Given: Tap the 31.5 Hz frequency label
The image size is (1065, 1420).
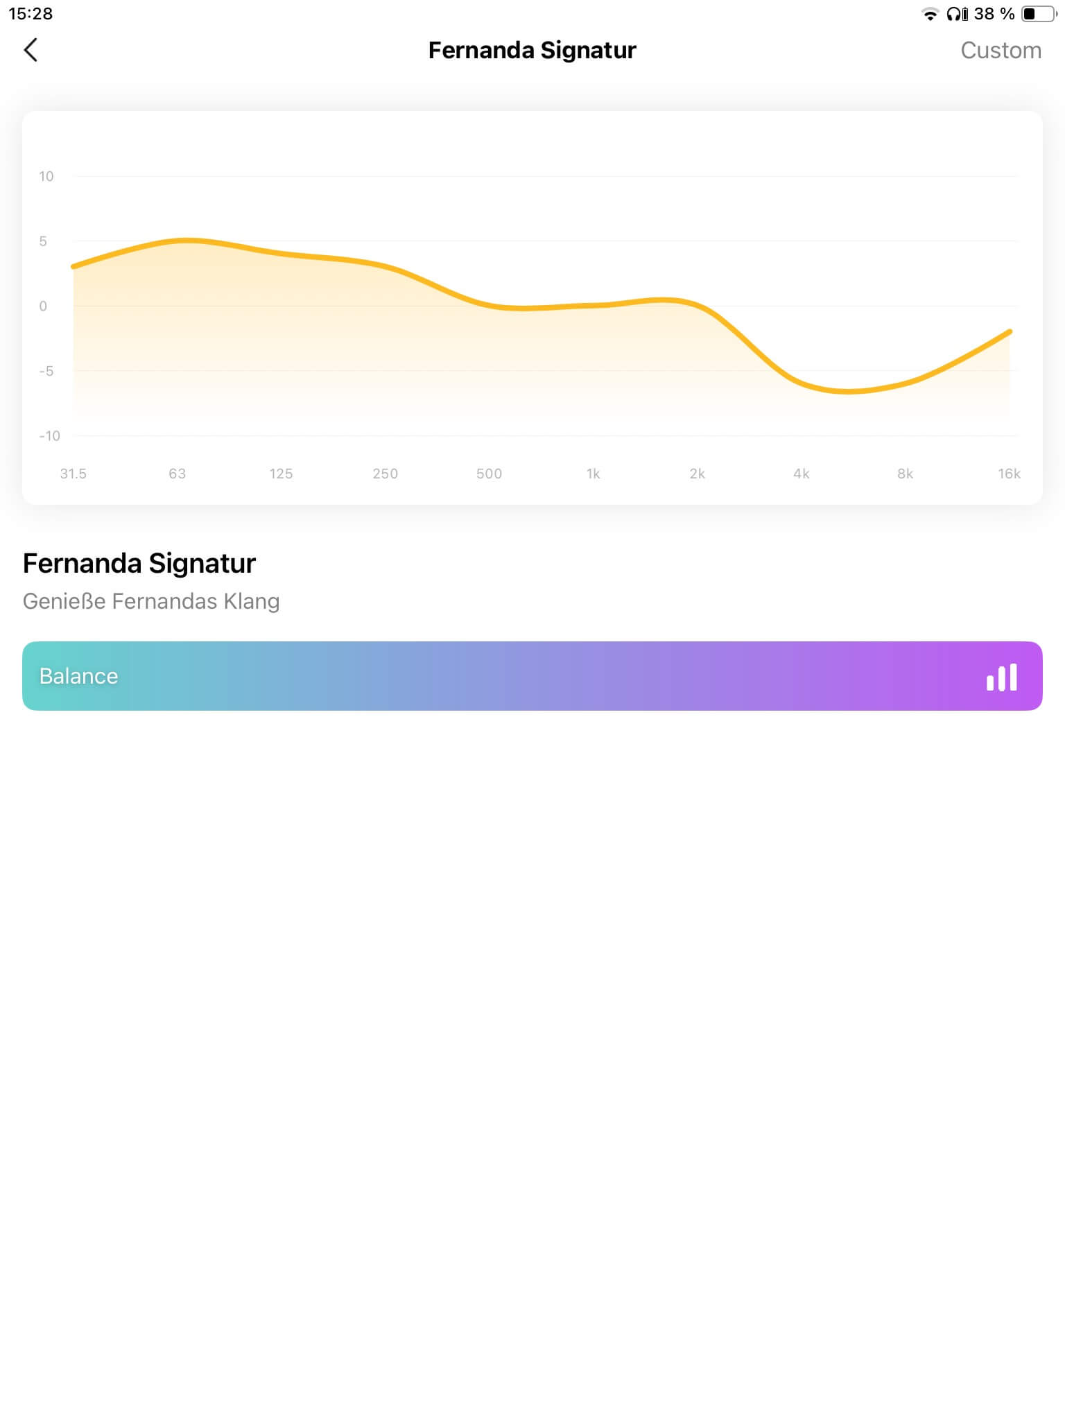Looking at the screenshot, I should point(73,474).
